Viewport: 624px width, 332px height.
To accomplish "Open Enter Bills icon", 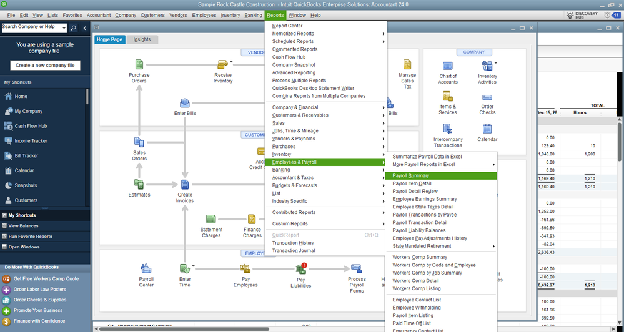I will 185,104.
